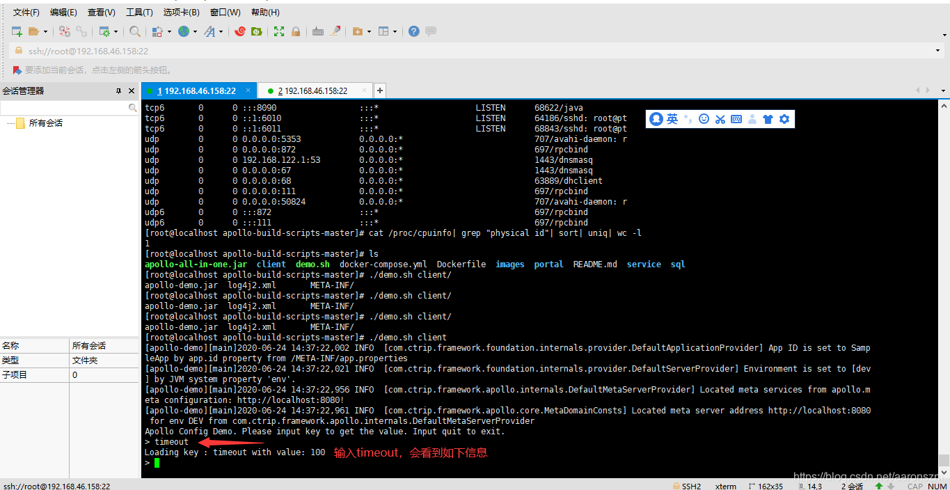Switch to tab 2 192.168.46.158:22
Screen dimensions: 950x490
click(315, 91)
